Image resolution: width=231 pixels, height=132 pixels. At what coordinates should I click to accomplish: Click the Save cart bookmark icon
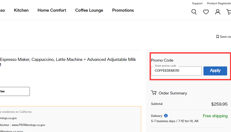point(217,37)
